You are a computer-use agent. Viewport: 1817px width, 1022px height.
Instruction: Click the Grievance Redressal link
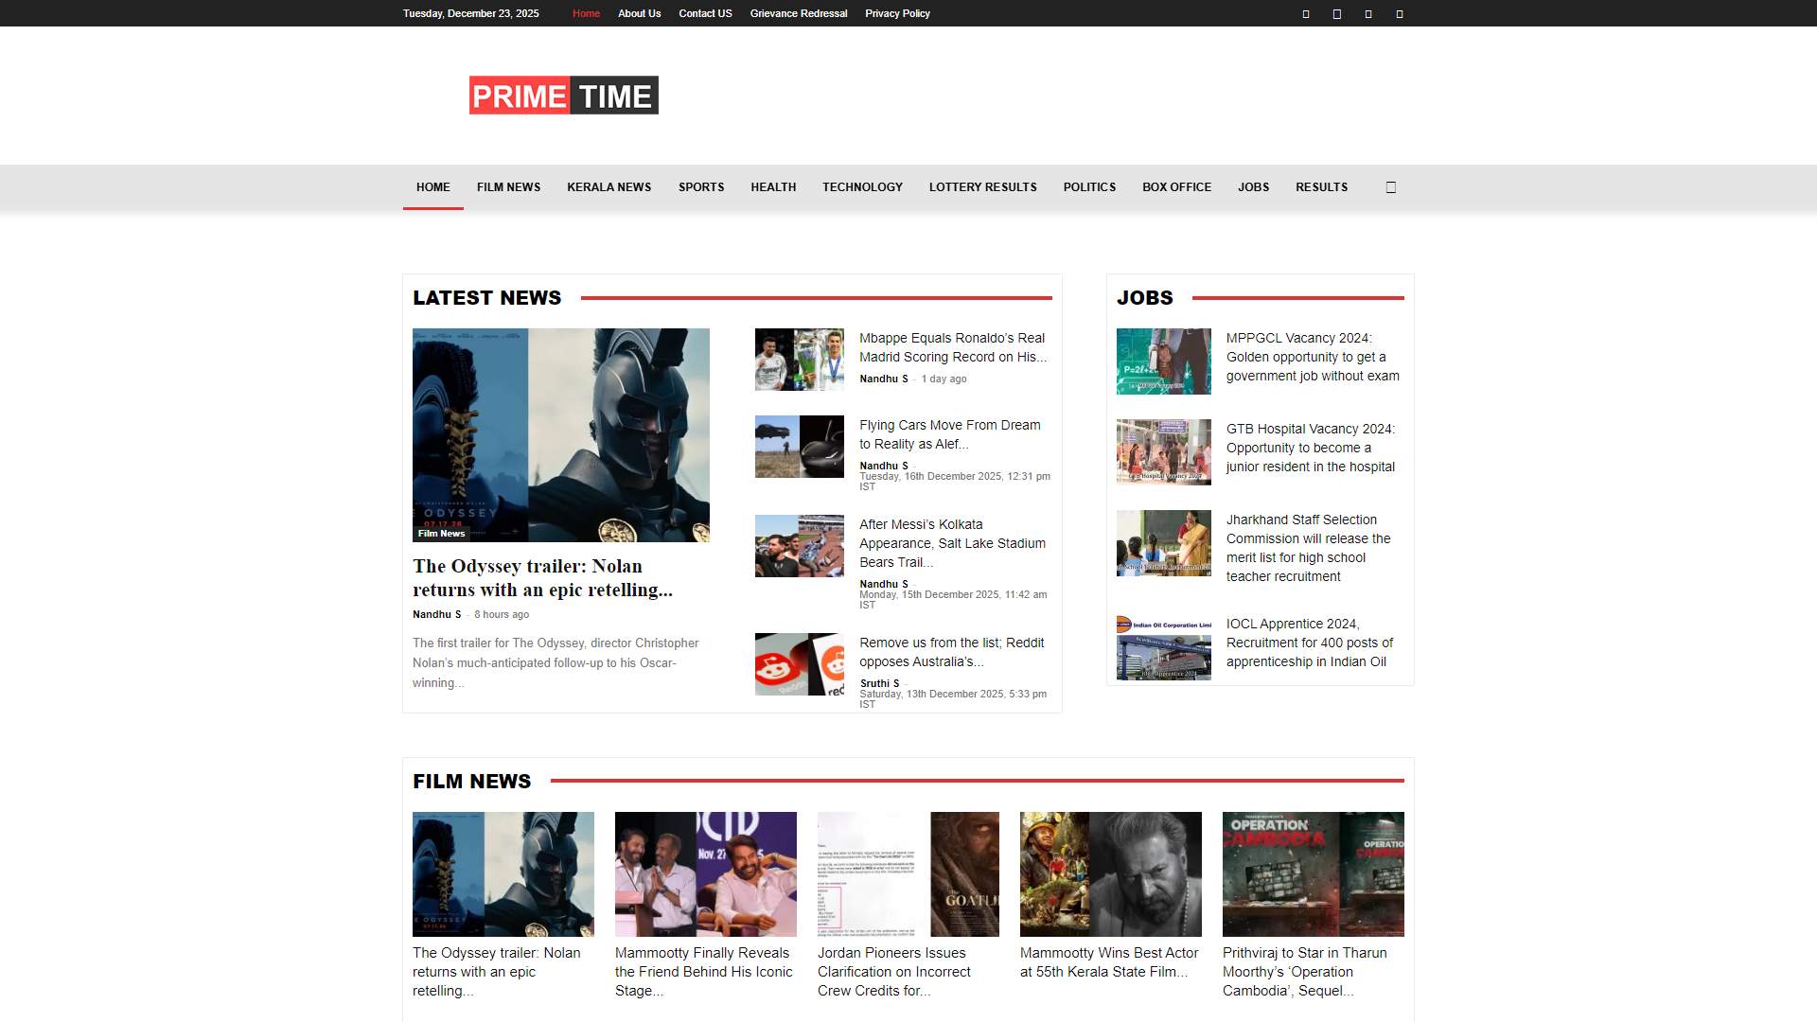tap(798, 14)
